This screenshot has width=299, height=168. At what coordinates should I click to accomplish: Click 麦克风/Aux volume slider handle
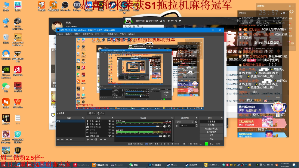point(158,126)
